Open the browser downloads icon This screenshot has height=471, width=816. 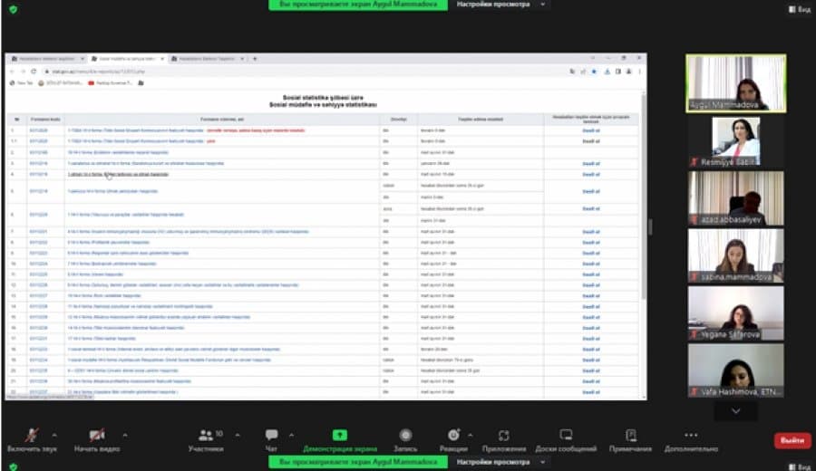point(607,72)
